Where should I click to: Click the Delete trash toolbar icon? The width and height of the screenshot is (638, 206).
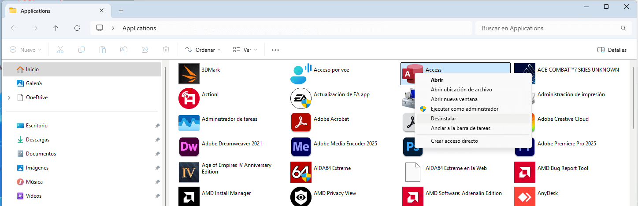[166, 50]
